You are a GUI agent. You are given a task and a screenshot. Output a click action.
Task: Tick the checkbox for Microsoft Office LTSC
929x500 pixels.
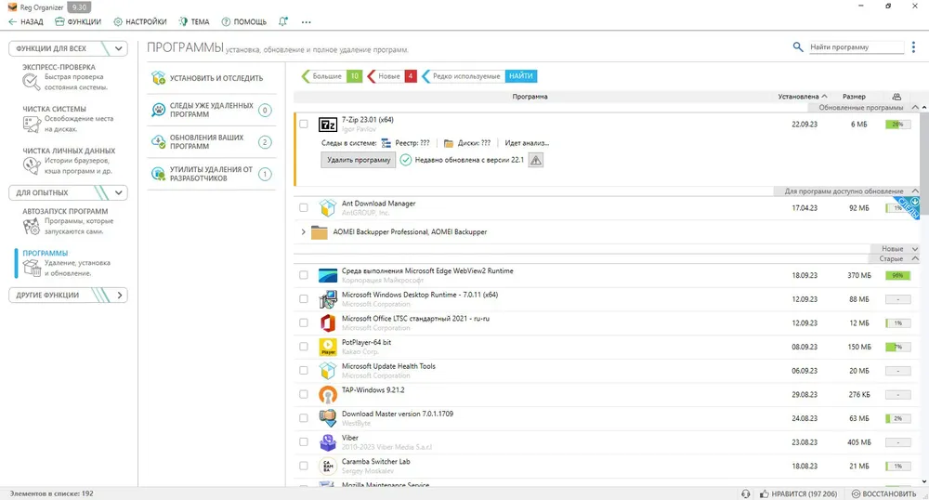coord(304,322)
